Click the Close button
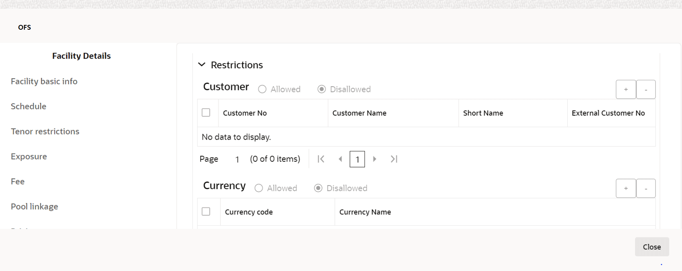682x271 pixels. 652,247
